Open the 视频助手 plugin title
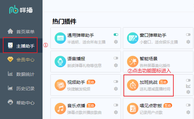Screen dimensions: 194x119 (76, 82)
